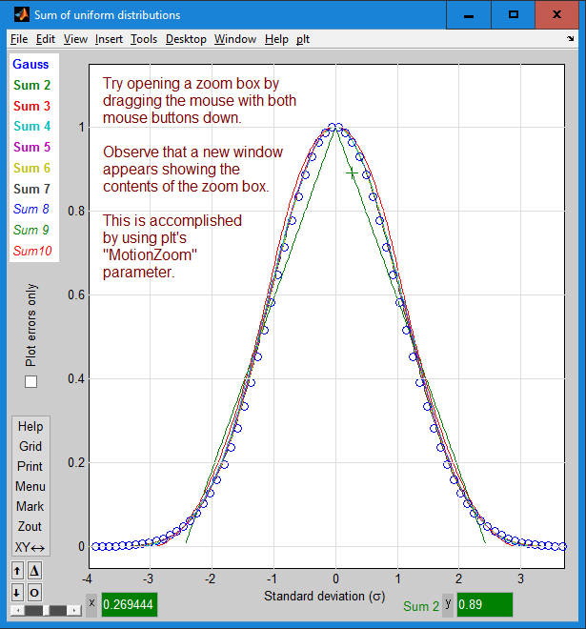Toggle the Plot errors only checkbox

[30, 381]
